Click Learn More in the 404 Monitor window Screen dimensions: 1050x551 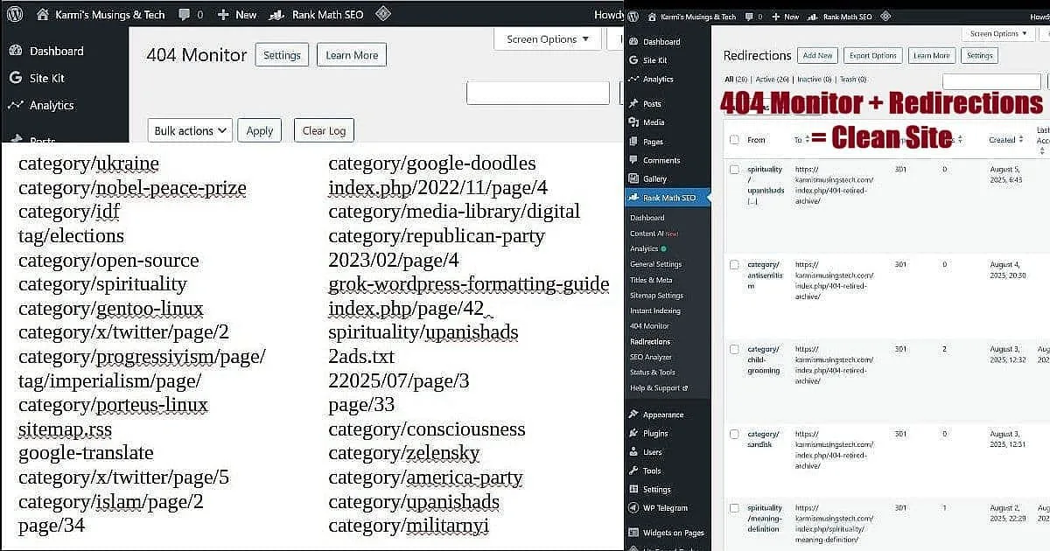tap(352, 54)
